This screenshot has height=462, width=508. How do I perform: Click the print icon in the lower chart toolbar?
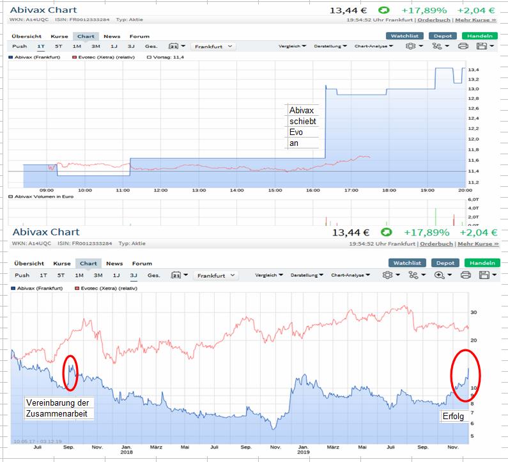[466, 275]
